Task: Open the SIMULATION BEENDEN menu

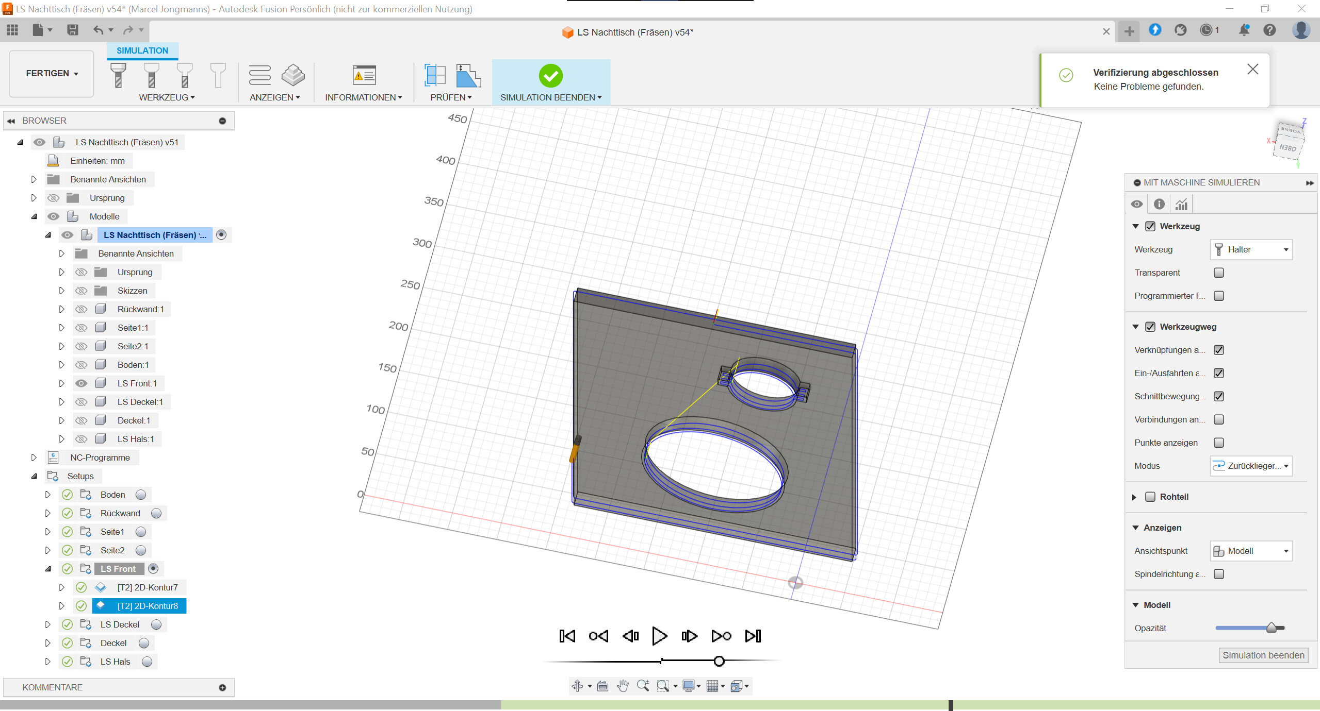Action: point(551,97)
